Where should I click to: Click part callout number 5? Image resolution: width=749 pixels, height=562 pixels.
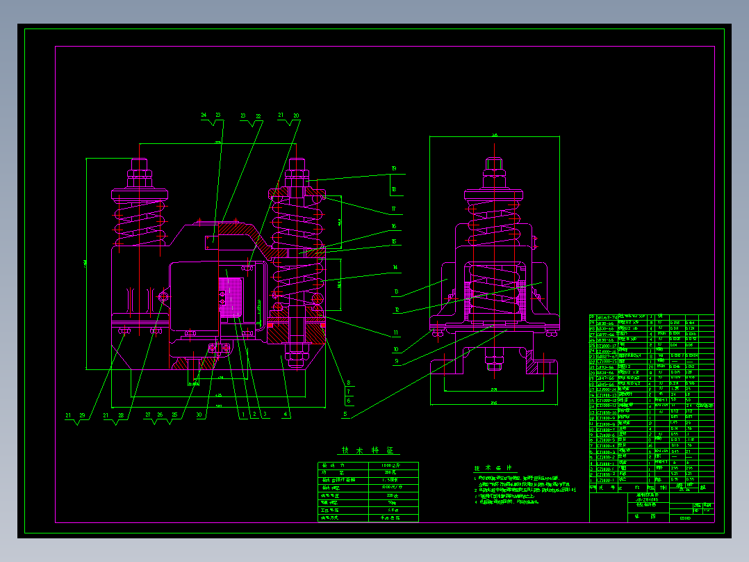tap(345, 415)
